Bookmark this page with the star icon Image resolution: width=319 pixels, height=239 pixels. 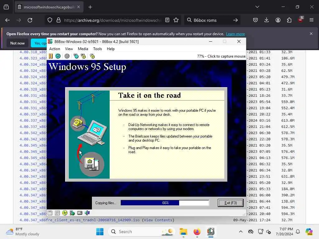pyautogui.click(x=176, y=20)
